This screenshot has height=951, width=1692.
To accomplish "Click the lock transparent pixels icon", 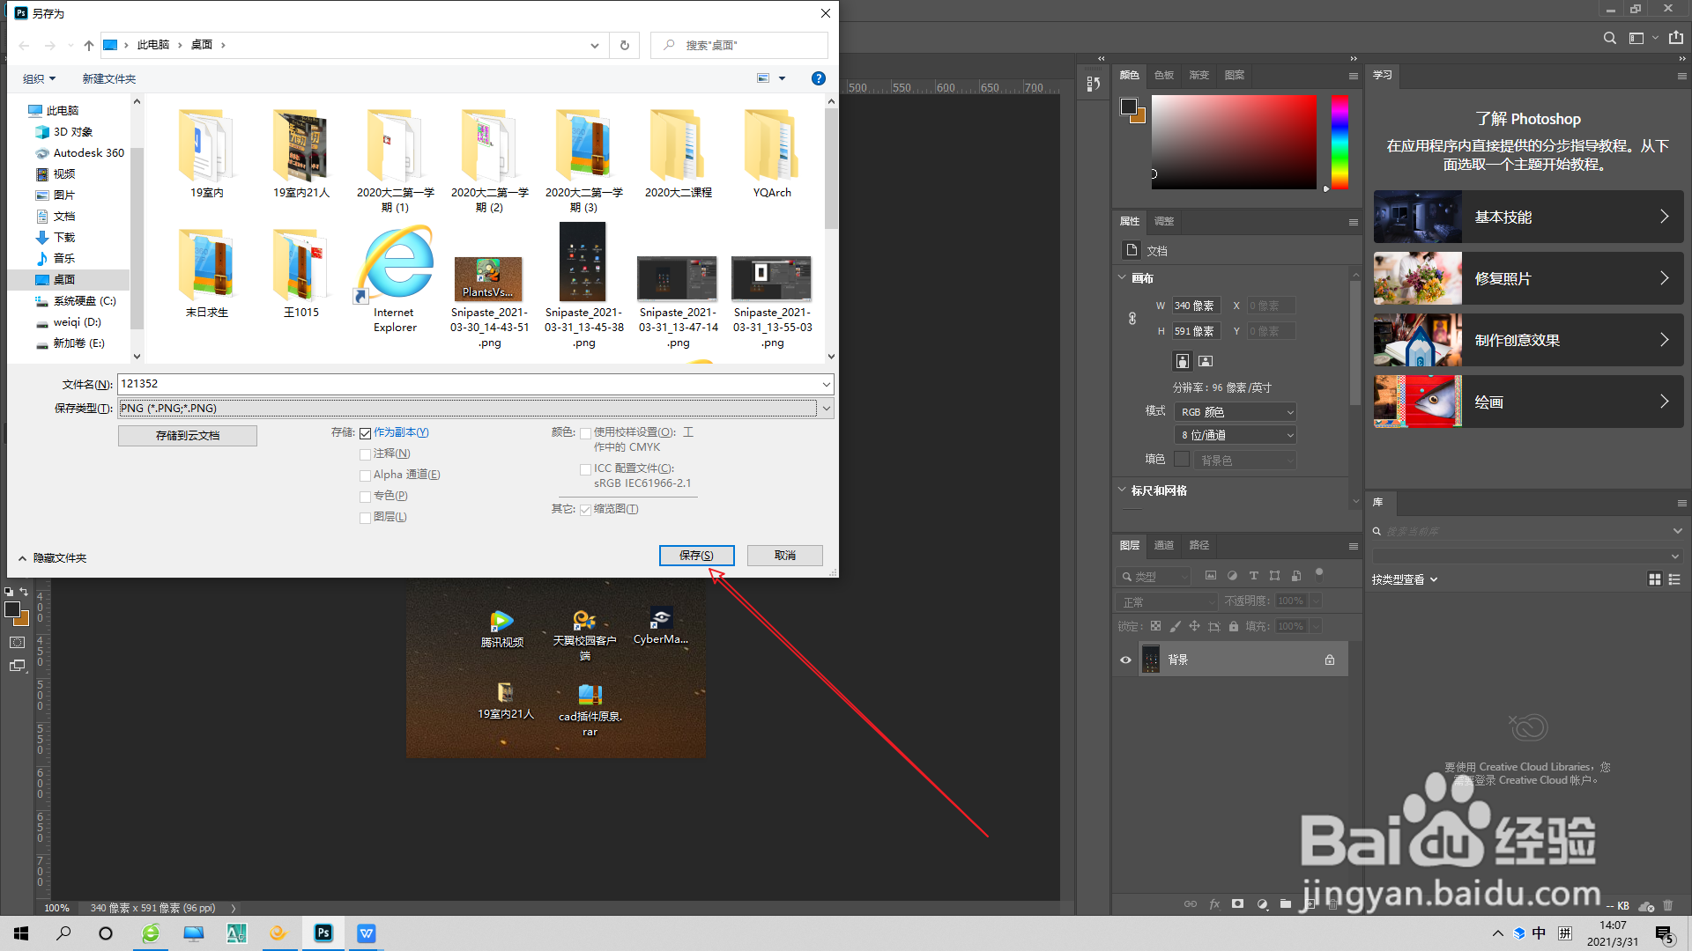I will [1155, 626].
